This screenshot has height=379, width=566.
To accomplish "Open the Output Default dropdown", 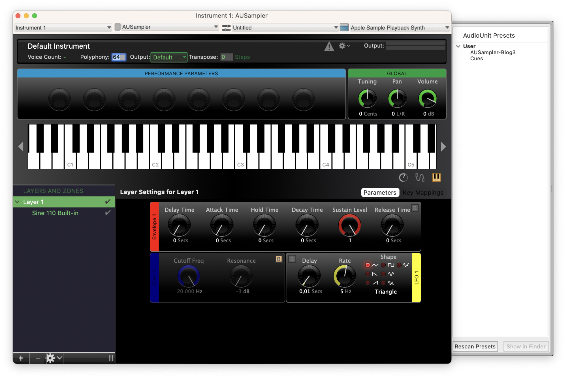I will [169, 57].
